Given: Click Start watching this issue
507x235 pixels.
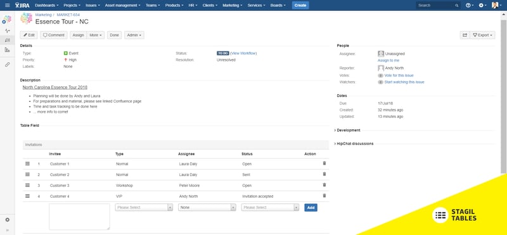Looking at the screenshot, I should pos(404,82).
